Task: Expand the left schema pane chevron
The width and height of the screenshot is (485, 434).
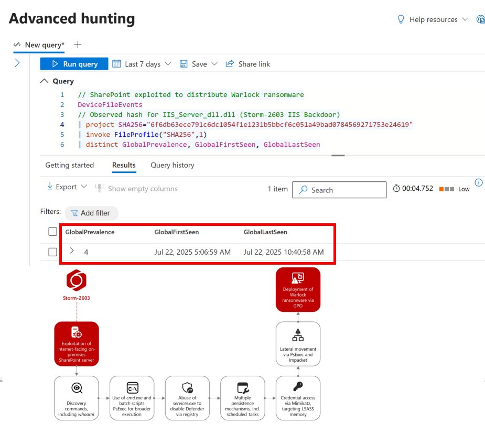Action: pyautogui.click(x=17, y=63)
